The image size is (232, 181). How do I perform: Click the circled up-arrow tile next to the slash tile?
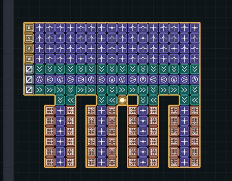click(40, 79)
